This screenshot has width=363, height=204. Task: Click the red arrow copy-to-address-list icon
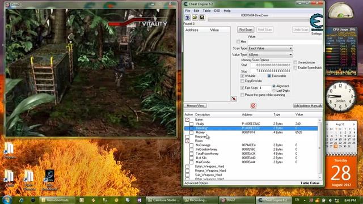(234, 99)
